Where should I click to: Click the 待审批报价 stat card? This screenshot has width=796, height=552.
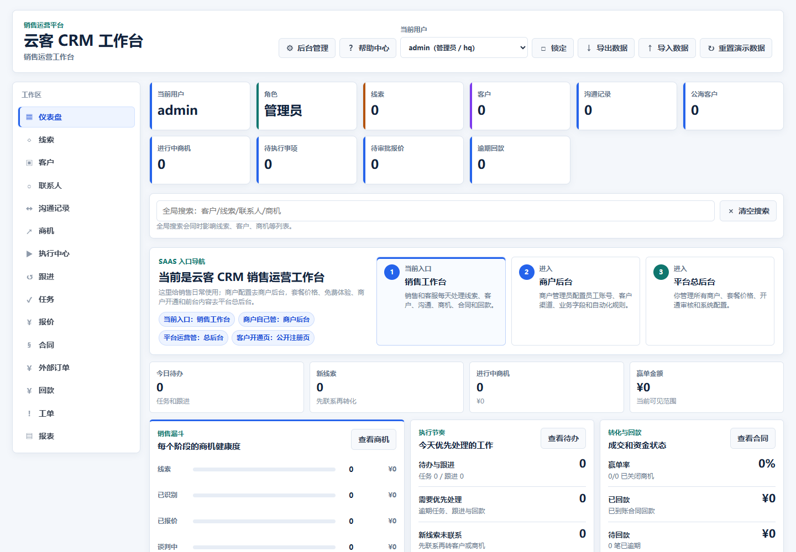point(413,160)
